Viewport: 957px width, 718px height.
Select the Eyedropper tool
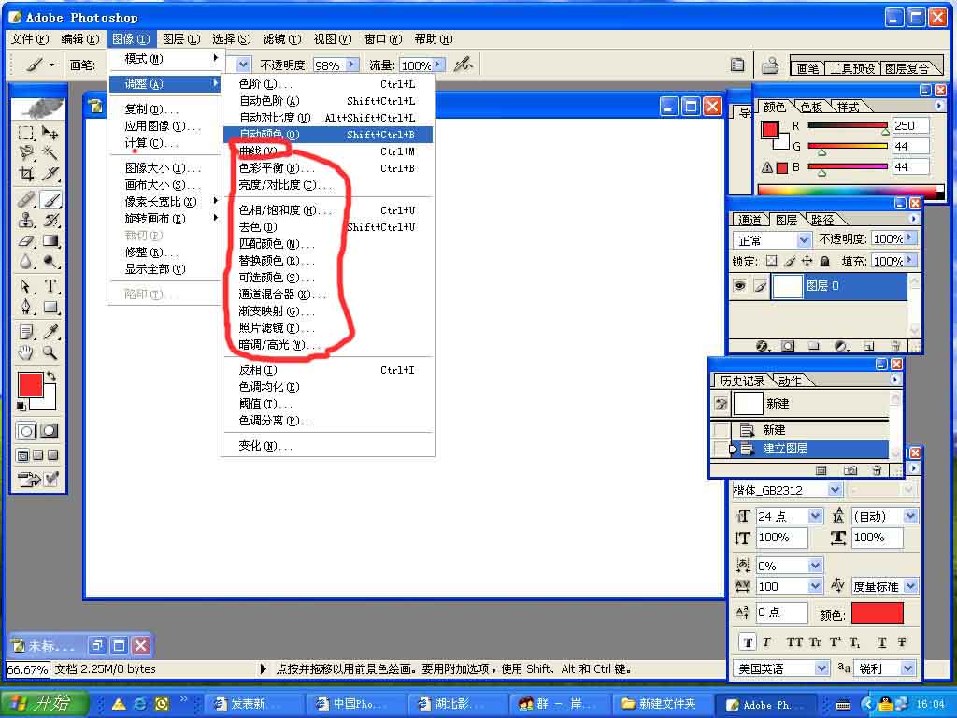[50, 332]
